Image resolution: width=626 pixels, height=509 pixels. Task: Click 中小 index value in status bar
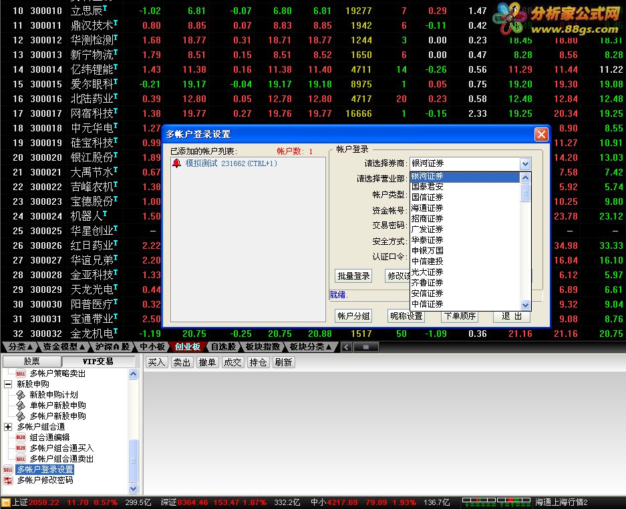point(342,502)
